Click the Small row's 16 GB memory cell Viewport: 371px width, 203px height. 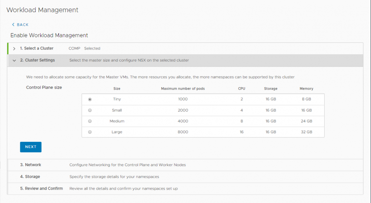pyautogui.click(x=306, y=110)
